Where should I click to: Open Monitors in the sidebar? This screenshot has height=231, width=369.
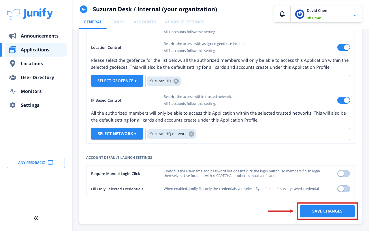[x=36, y=91]
